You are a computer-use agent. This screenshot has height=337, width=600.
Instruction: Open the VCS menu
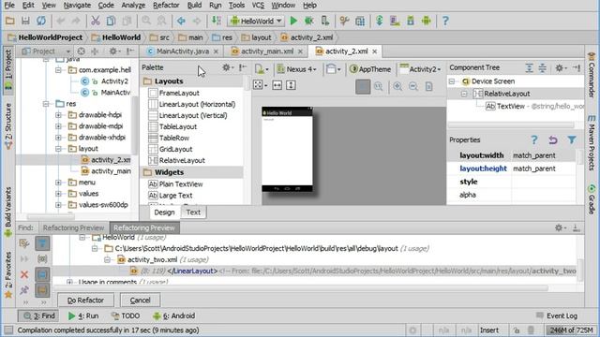point(258,6)
